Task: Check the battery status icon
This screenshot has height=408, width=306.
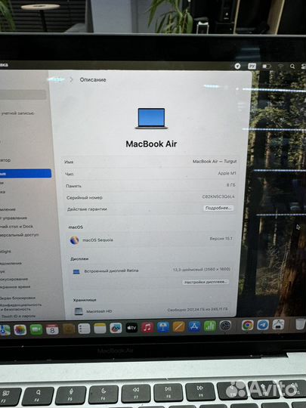Action: pos(267,66)
